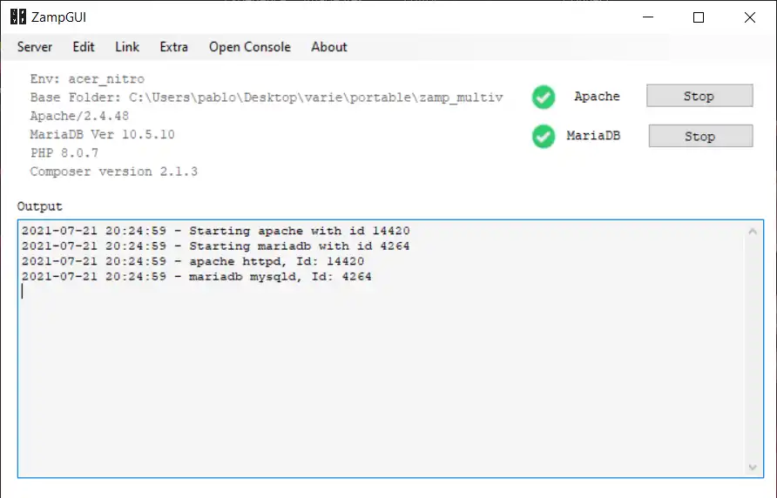Click the MariaDB green checkmark status icon

pos(544,137)
